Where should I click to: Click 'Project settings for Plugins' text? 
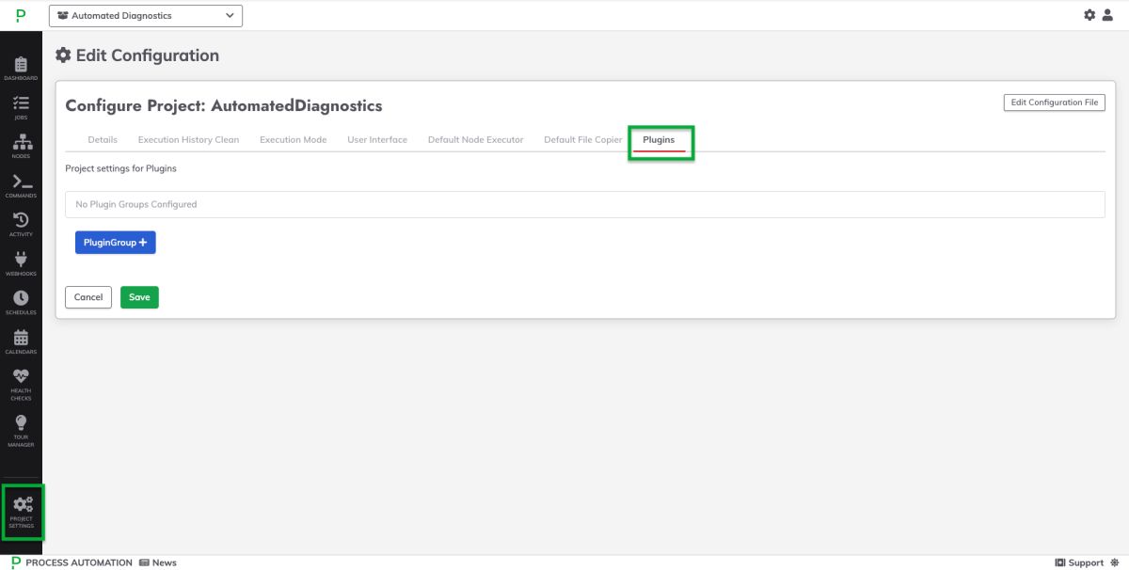point(121,168)
